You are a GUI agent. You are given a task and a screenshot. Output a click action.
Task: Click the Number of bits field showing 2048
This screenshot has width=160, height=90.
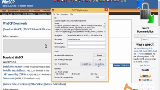coord(100,77)
